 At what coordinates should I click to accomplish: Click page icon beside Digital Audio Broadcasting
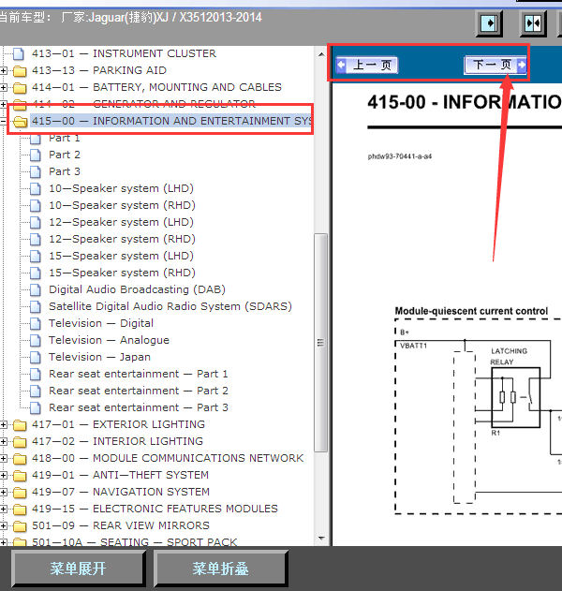point(36,289)
